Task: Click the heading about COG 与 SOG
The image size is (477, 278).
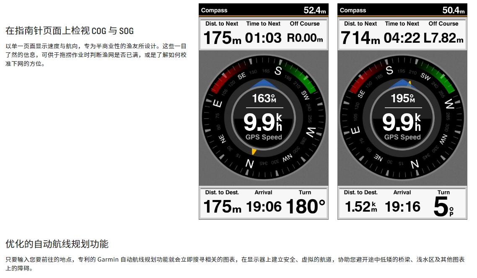Action: click(70, 31)
